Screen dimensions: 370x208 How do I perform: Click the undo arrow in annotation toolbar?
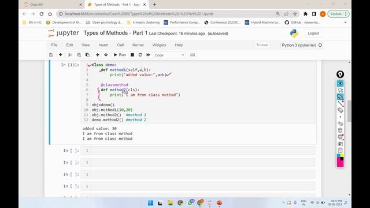click(340, 124)
